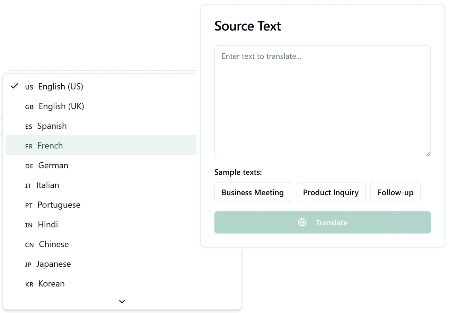Screen dimensions: 449x313
Task: Click the checkmark beside English (US)
Action: click(15, 86)
